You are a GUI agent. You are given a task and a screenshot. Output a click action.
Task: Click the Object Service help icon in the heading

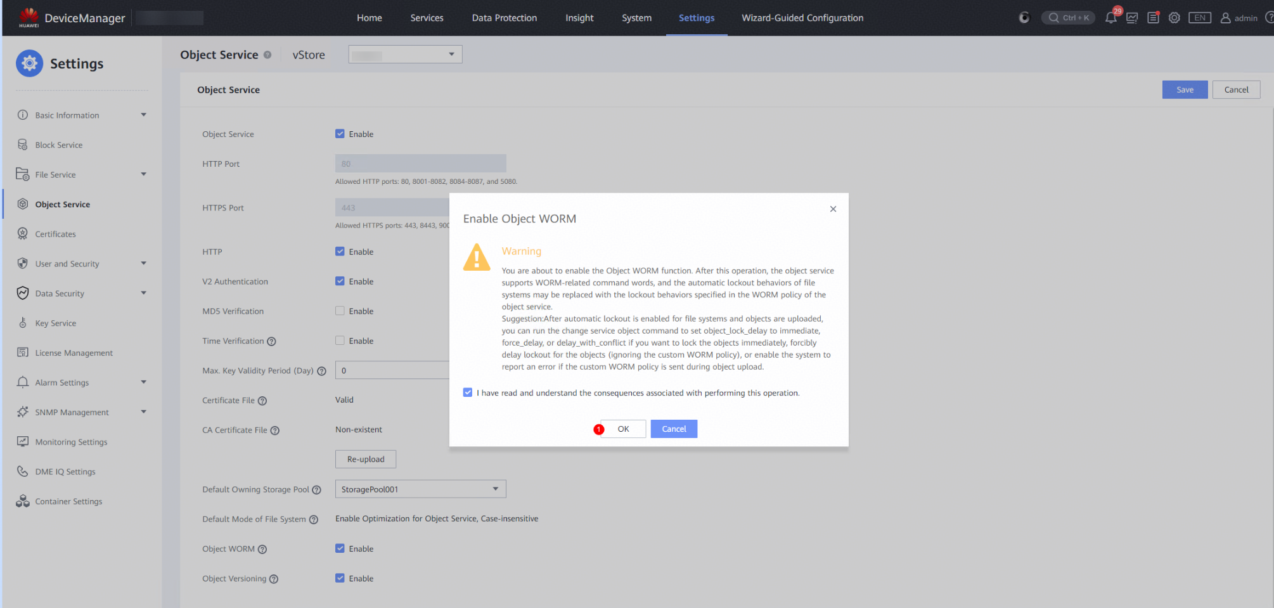point(267,55)
